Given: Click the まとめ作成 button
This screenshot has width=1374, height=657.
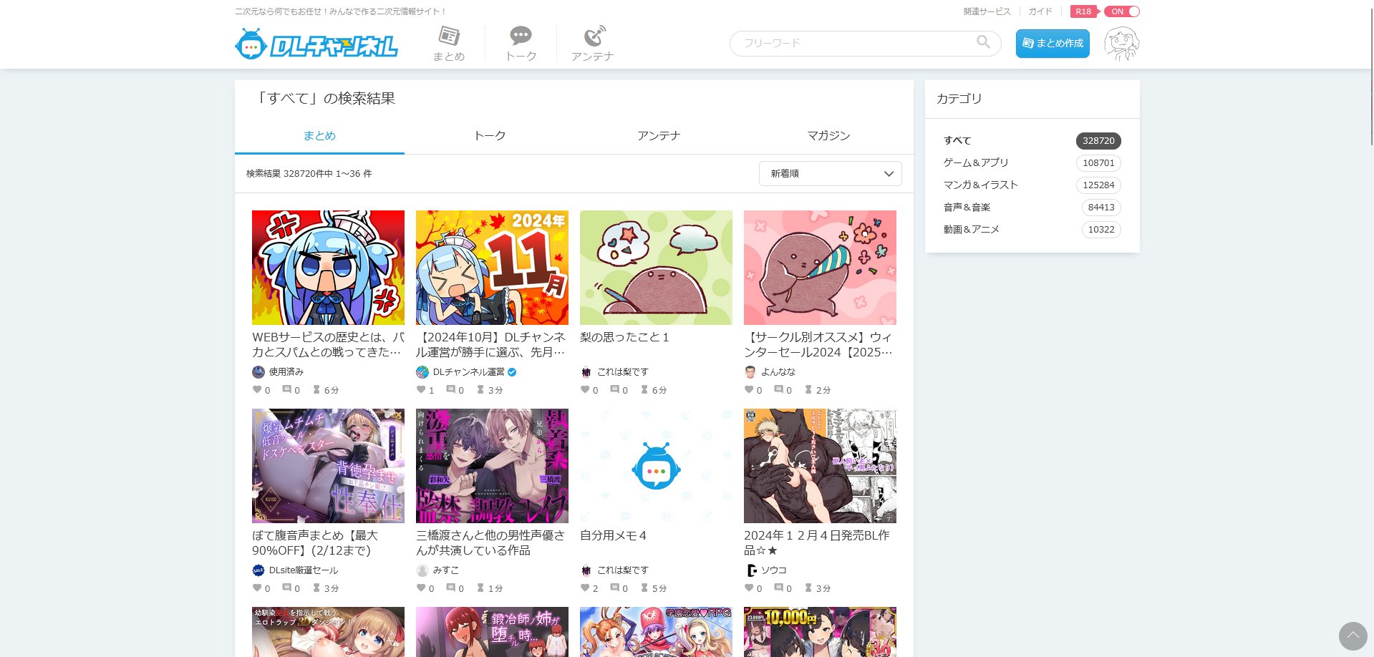Looking at the screenshot, I should point(1053,44).
